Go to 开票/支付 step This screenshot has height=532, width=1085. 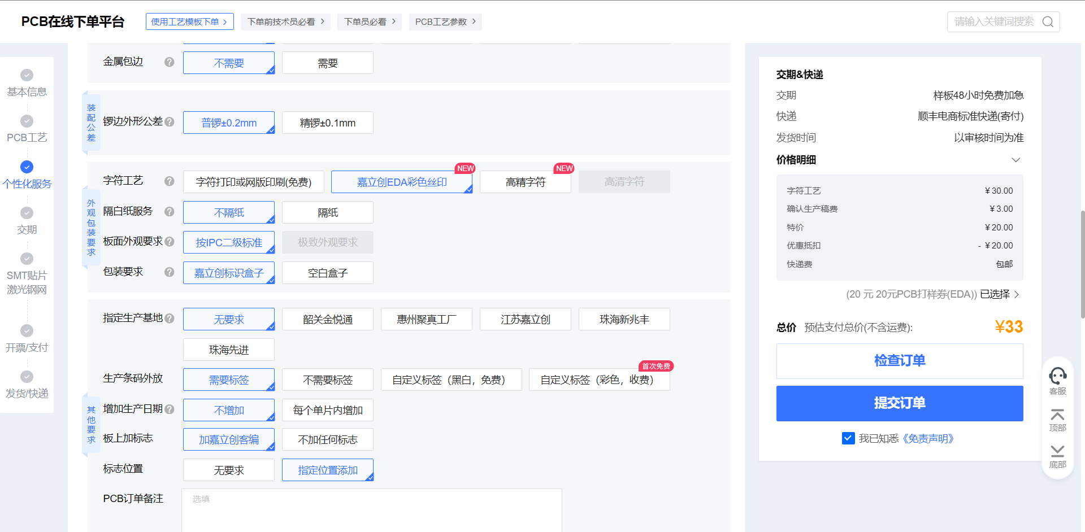[27, 347]
